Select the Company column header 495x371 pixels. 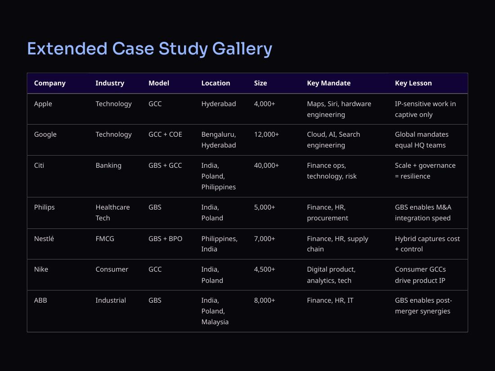coord(50,83)
